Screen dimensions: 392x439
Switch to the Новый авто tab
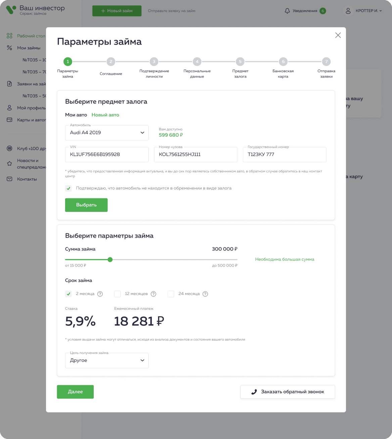coord(105,115)
